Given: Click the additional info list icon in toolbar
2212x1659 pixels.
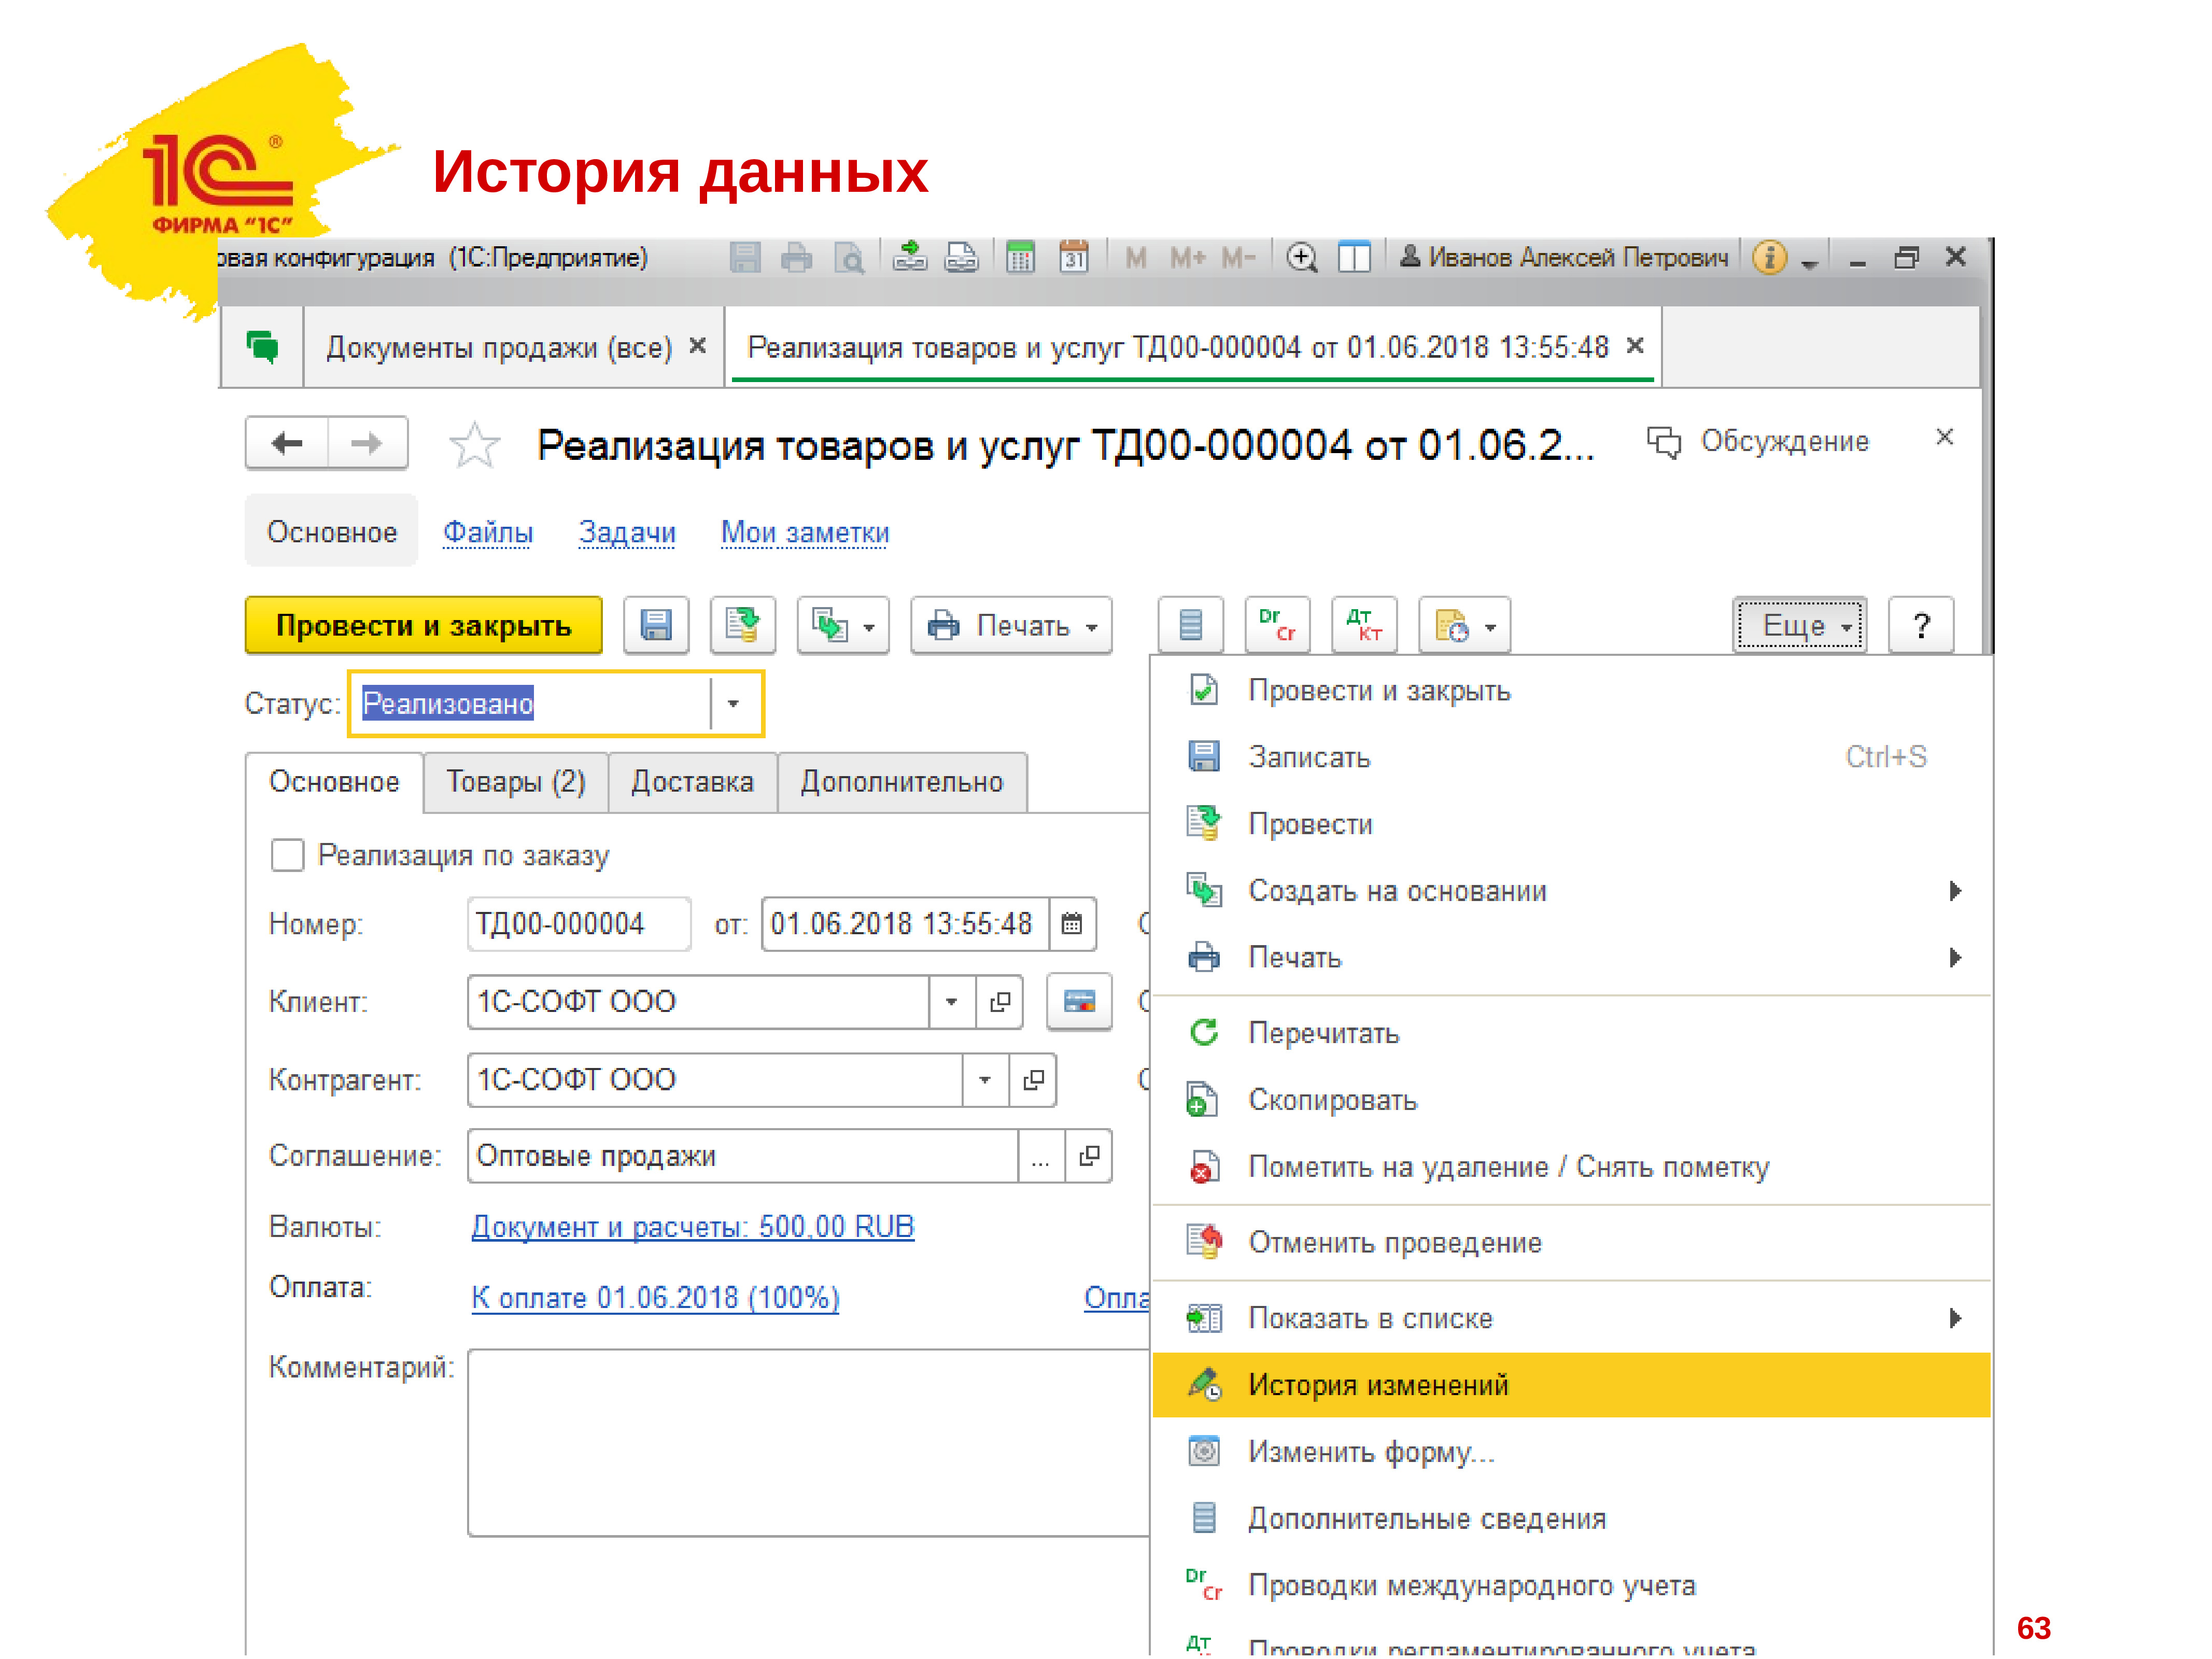Looking at the screenshot, I should tap(1190, 626).
